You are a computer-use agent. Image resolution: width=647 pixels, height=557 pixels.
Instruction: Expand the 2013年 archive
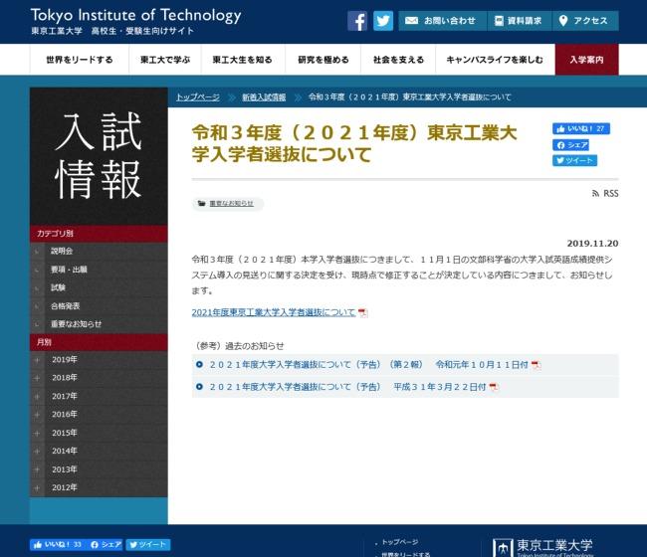99,469
